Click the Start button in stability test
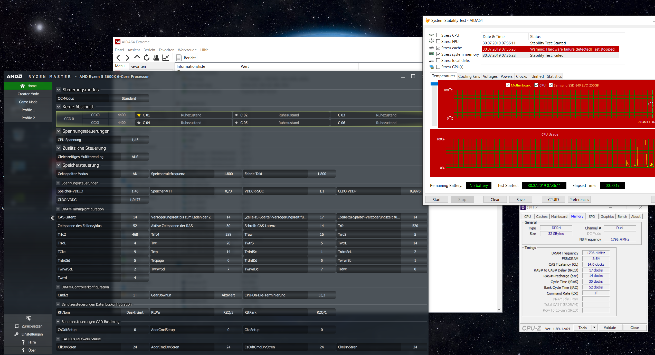Screen dimensions: 655x355 pos(436,199)
